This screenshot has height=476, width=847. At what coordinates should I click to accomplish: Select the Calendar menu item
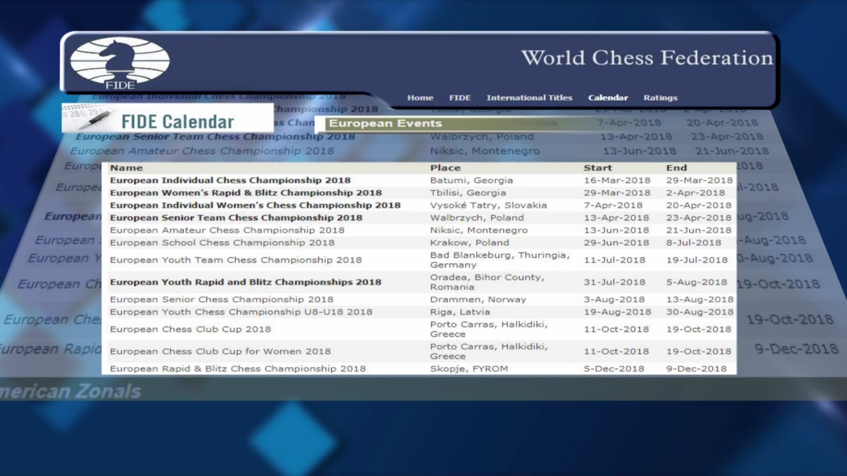[x=607, y=98]
